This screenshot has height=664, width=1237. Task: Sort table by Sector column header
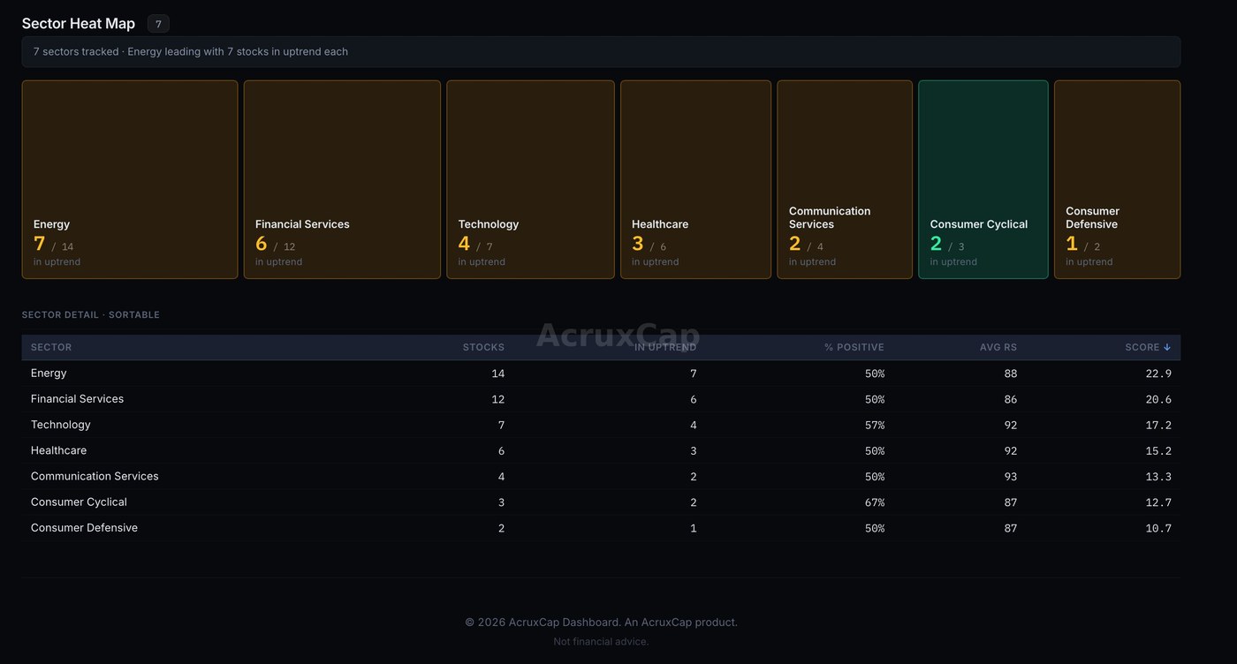click(x=51, y=347)
